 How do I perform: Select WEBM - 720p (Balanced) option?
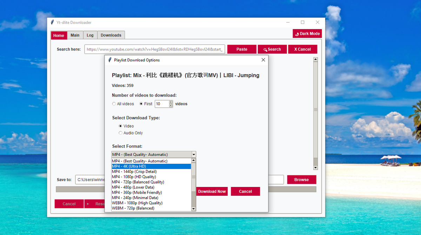click(x=151, y=208)
